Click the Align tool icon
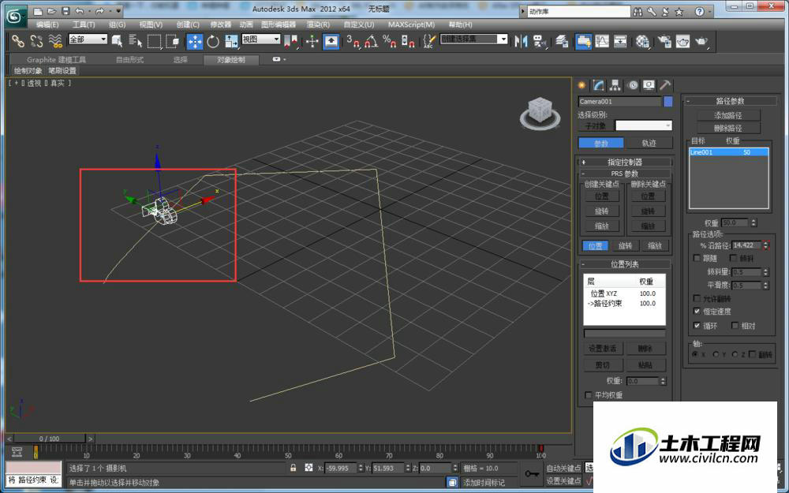Screen dimensions: 789x493 (x=540, y=41)
